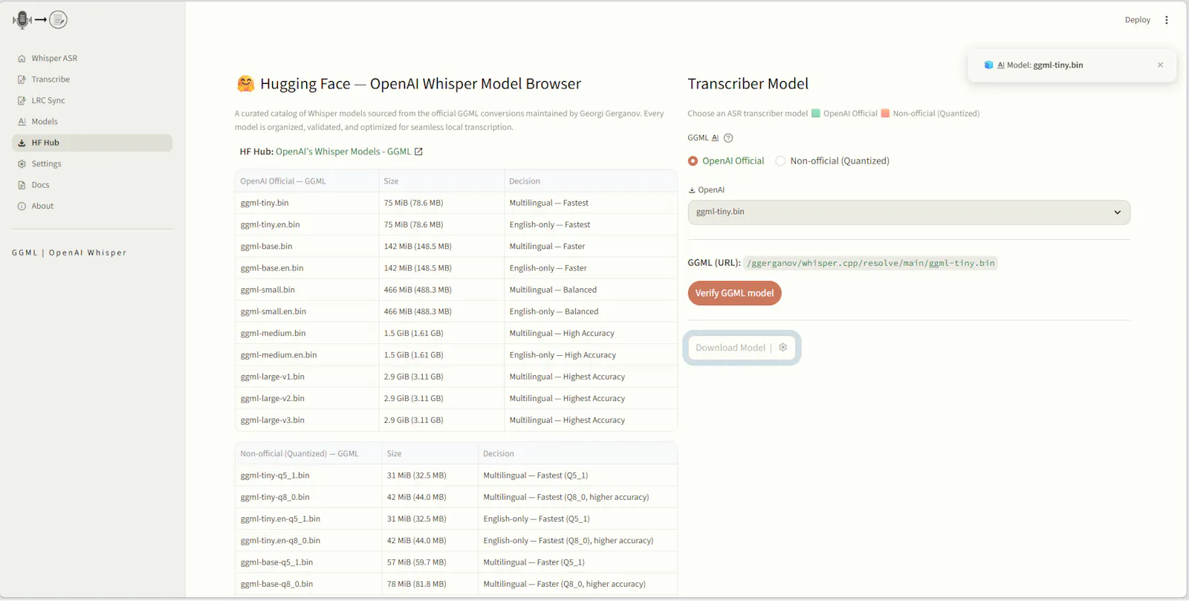Click the ggml-base.en.bin table cell
The width and height of the screenshot is (1189, 601).
[x=306, y=268]
